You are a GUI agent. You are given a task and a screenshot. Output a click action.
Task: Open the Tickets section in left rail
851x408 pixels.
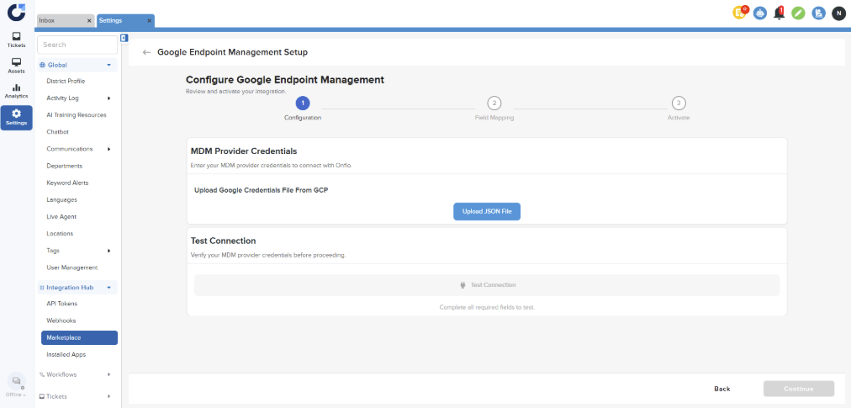(x=16, y=40)
